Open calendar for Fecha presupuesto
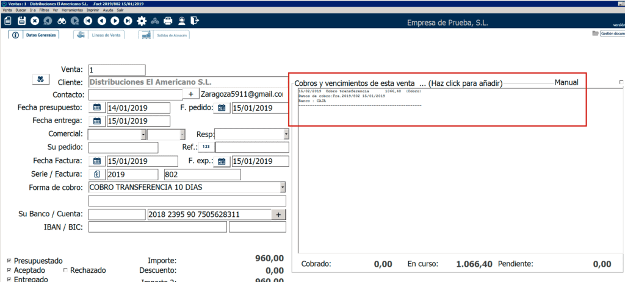 [x=98, y=108]
